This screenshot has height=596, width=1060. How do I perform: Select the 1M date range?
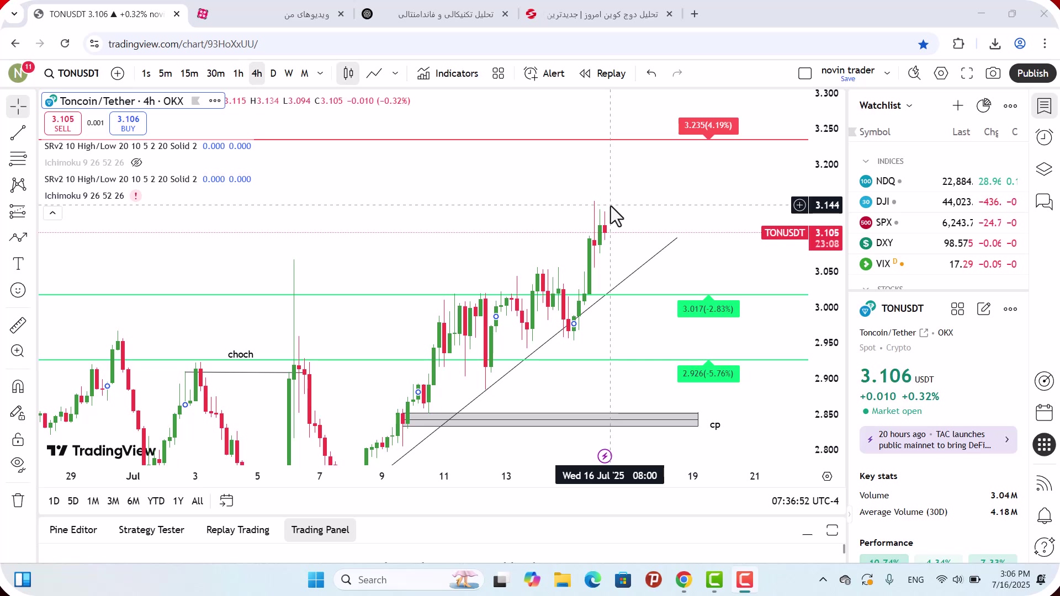93,501
